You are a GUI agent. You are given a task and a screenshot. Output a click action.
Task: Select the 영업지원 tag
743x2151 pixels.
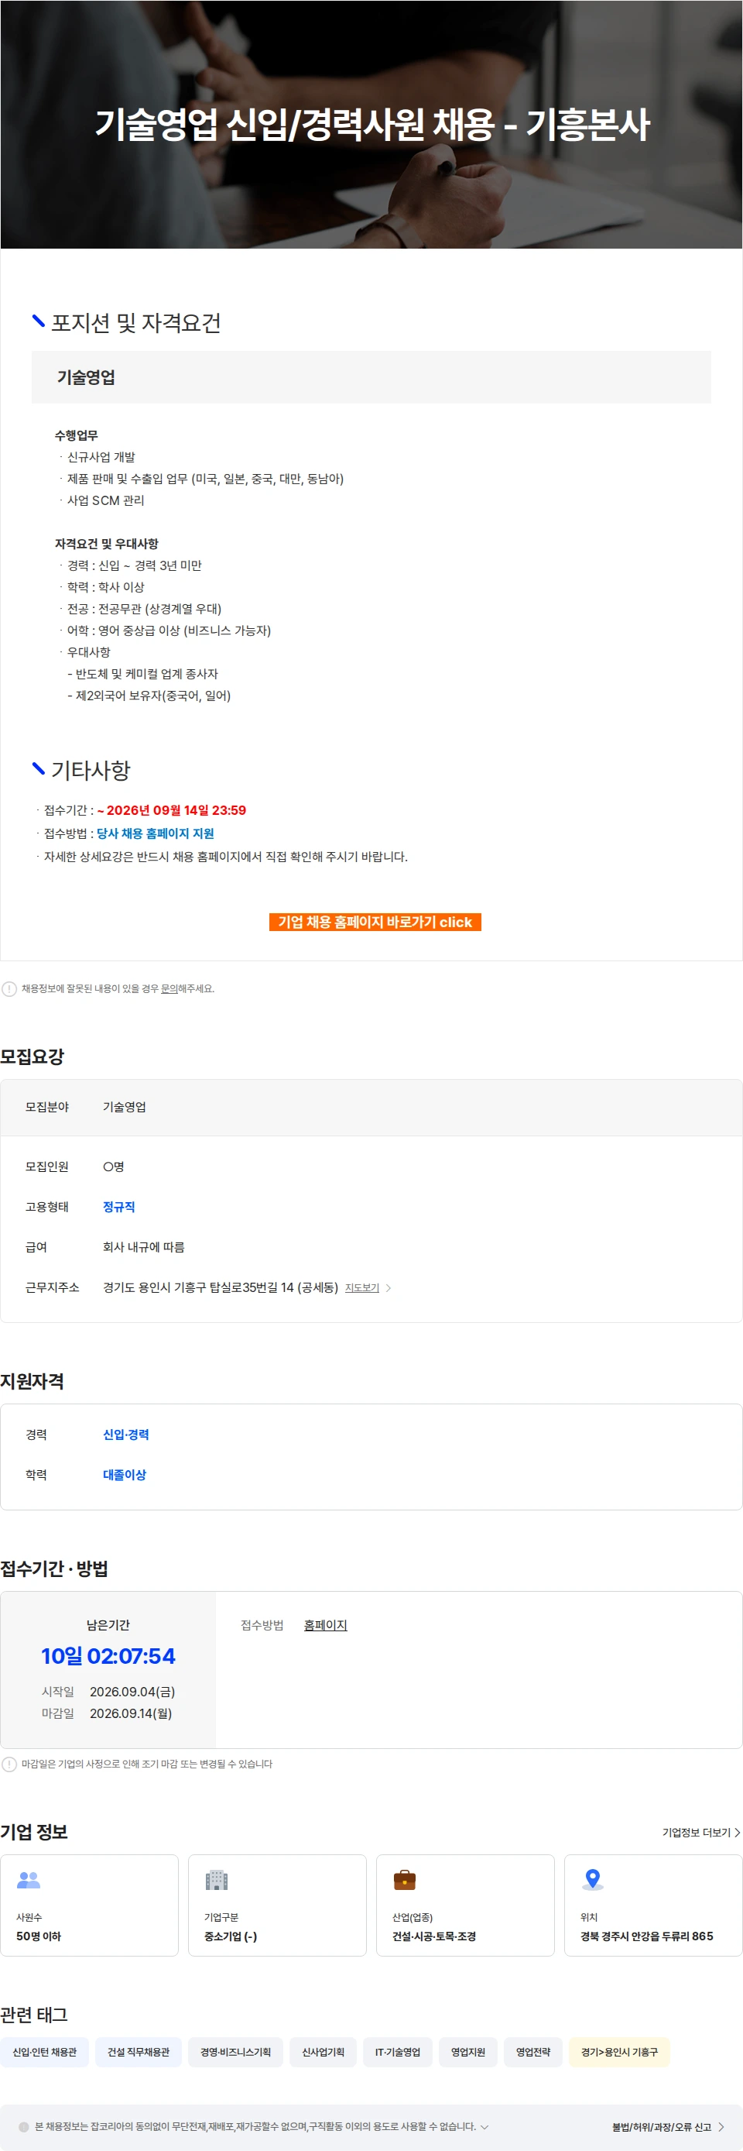click(x=467, y=2052)
